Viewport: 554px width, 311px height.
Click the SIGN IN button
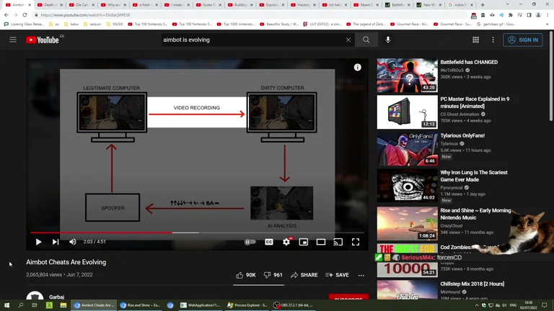522,40
